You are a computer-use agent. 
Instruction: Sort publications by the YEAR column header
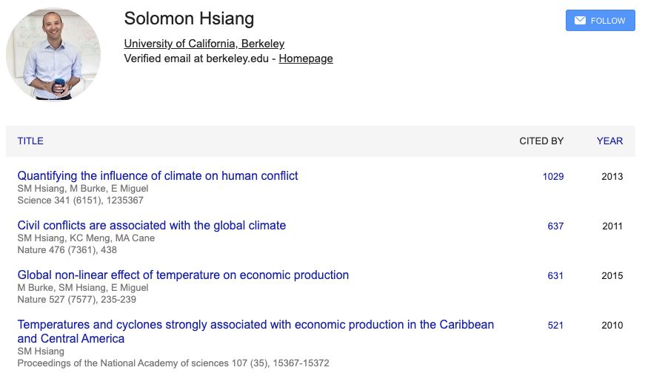coord(609,141)
